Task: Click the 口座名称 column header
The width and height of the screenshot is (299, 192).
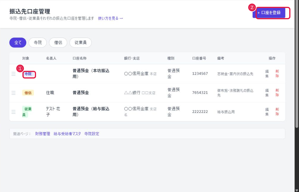Action: pos(79,58)
